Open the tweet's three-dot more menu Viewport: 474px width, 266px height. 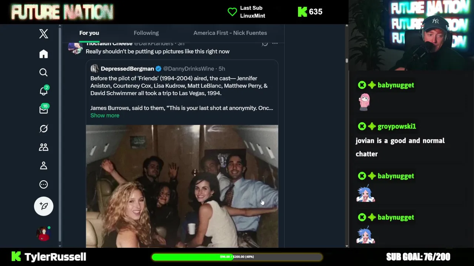275,44
